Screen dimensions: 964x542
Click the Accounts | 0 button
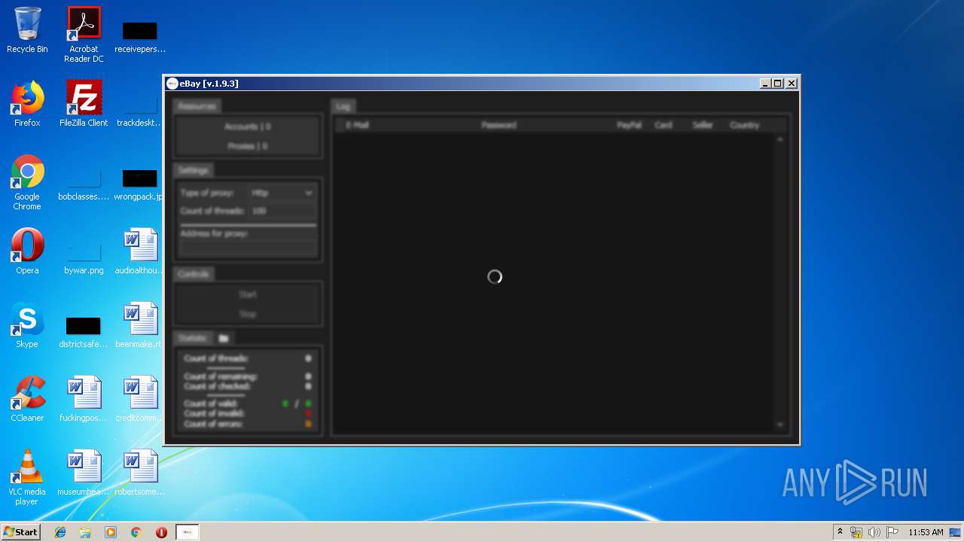click(x=248, y=126)
